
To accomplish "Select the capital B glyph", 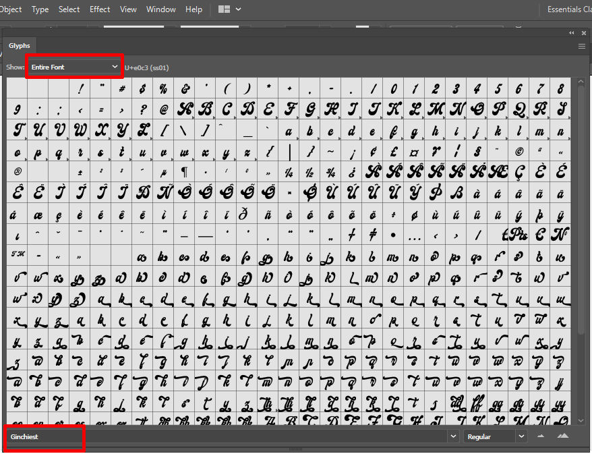I will (205, 109).
